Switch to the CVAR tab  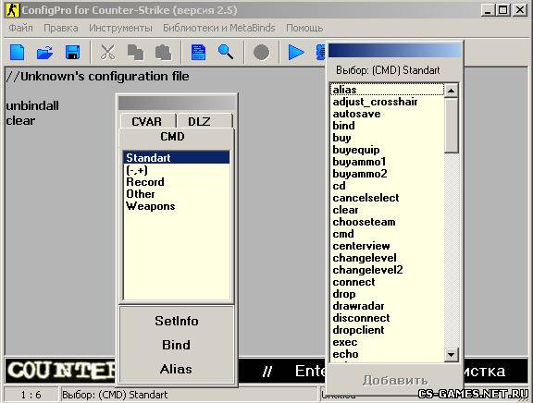click(x=147, y=121)
